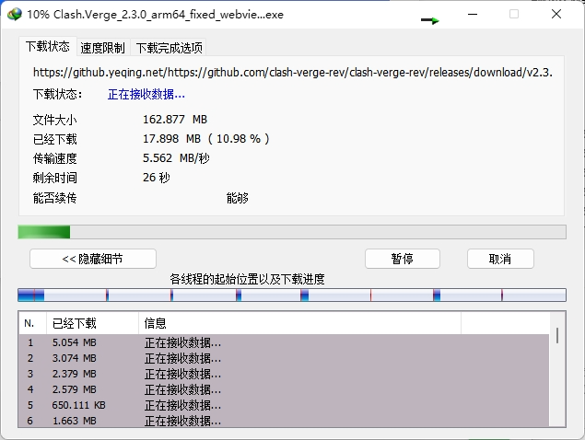
Task: Cancel the download with 取消
Action: tap(500, 259)
